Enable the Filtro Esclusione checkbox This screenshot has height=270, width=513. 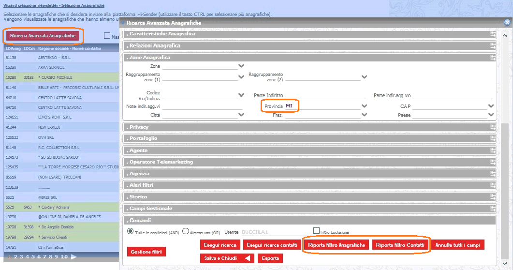316,231
